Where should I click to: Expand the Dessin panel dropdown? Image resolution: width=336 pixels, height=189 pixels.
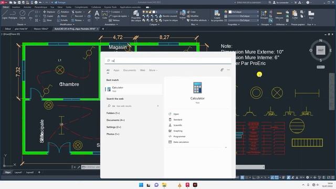(x=22, y=25)
